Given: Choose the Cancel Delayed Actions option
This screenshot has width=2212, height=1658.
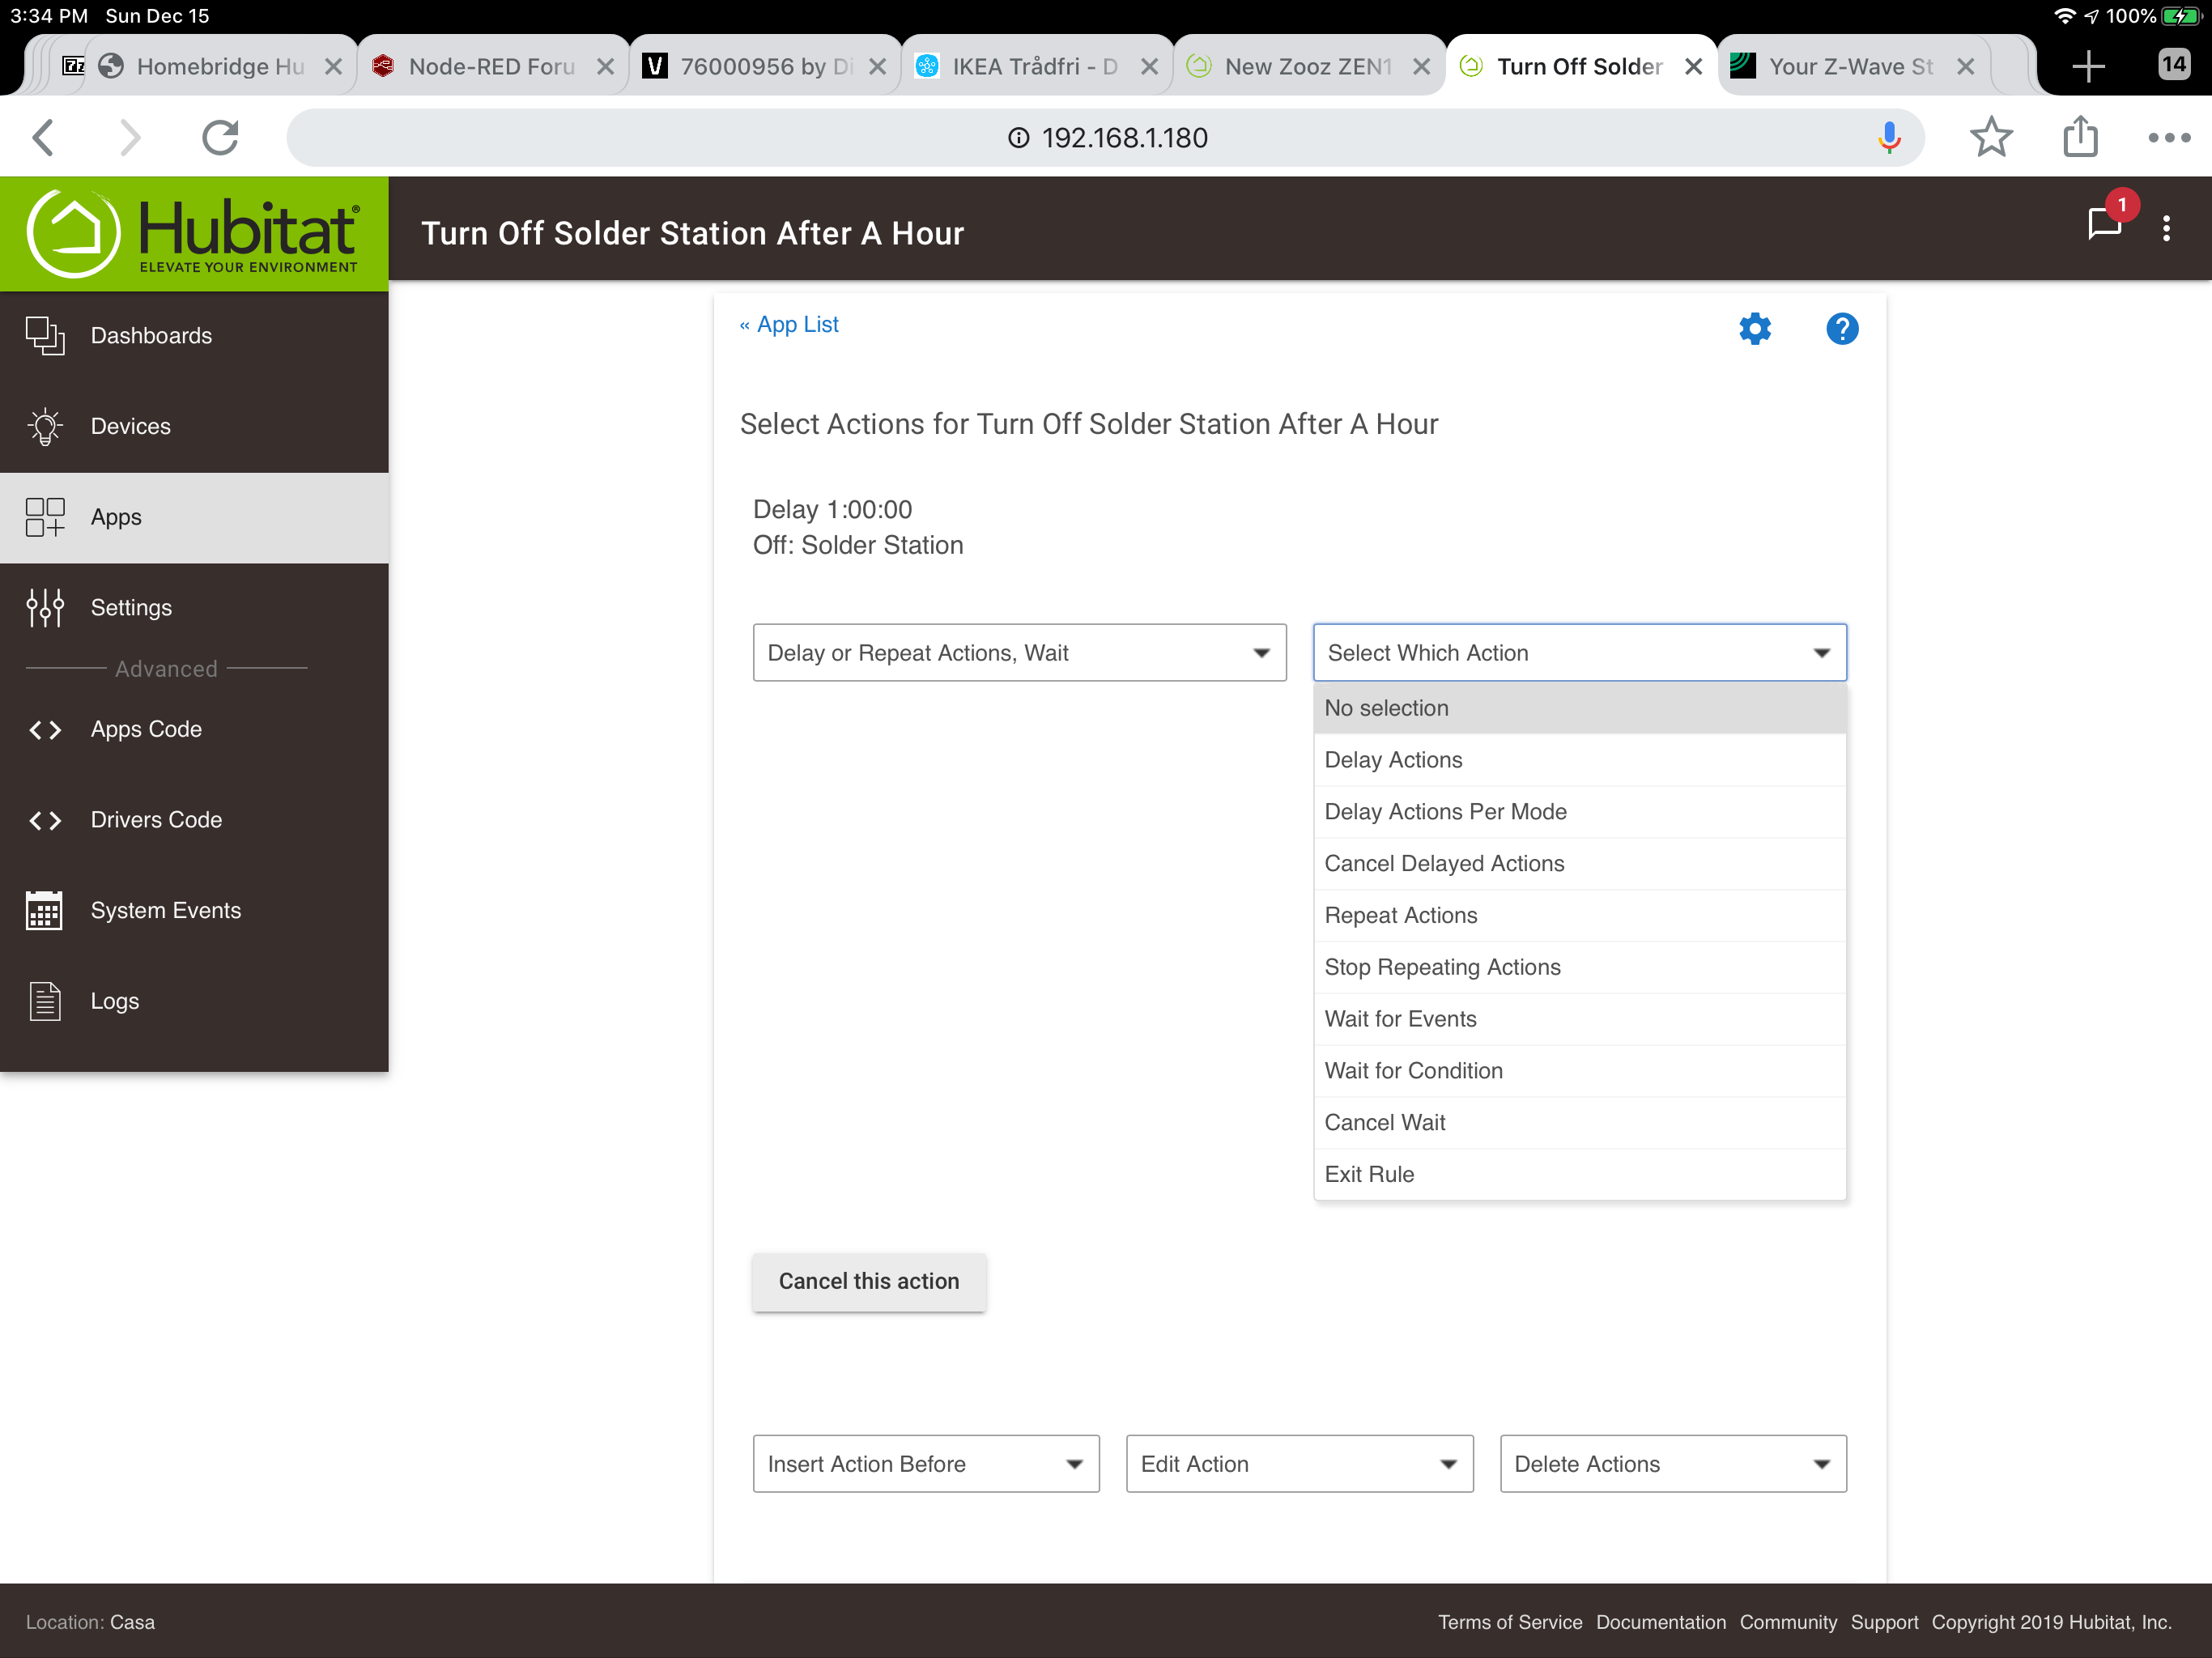Looking at the screenshot, I should 1443,863.
